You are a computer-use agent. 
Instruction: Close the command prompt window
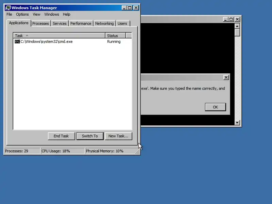237,19
